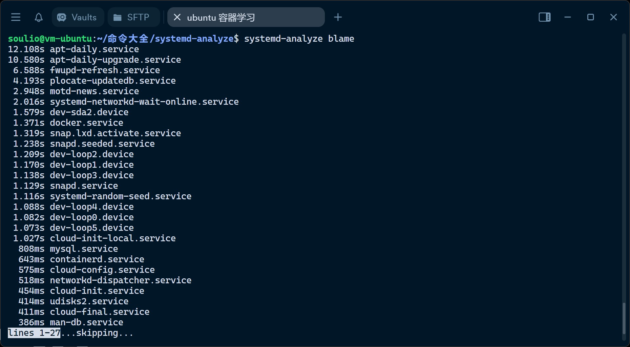Click the systemd-random-seed.service line

coord(102,196)
